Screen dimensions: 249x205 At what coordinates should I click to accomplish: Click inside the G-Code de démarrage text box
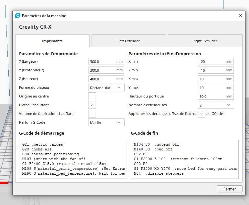coord(73,159)
